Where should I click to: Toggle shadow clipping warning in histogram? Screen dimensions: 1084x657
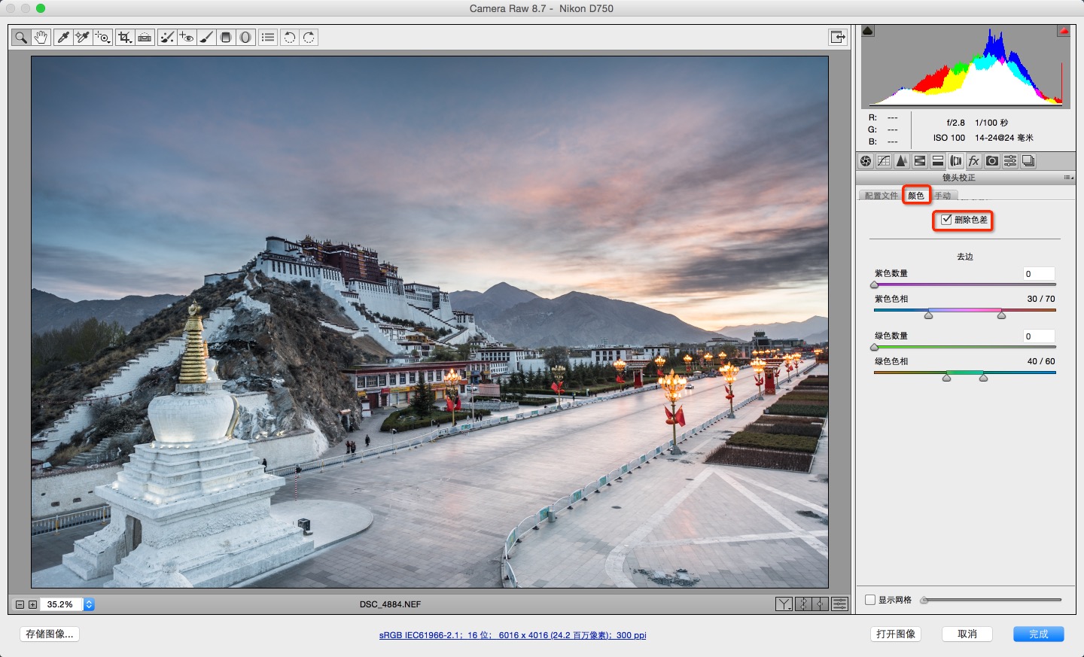coord(868,31)
